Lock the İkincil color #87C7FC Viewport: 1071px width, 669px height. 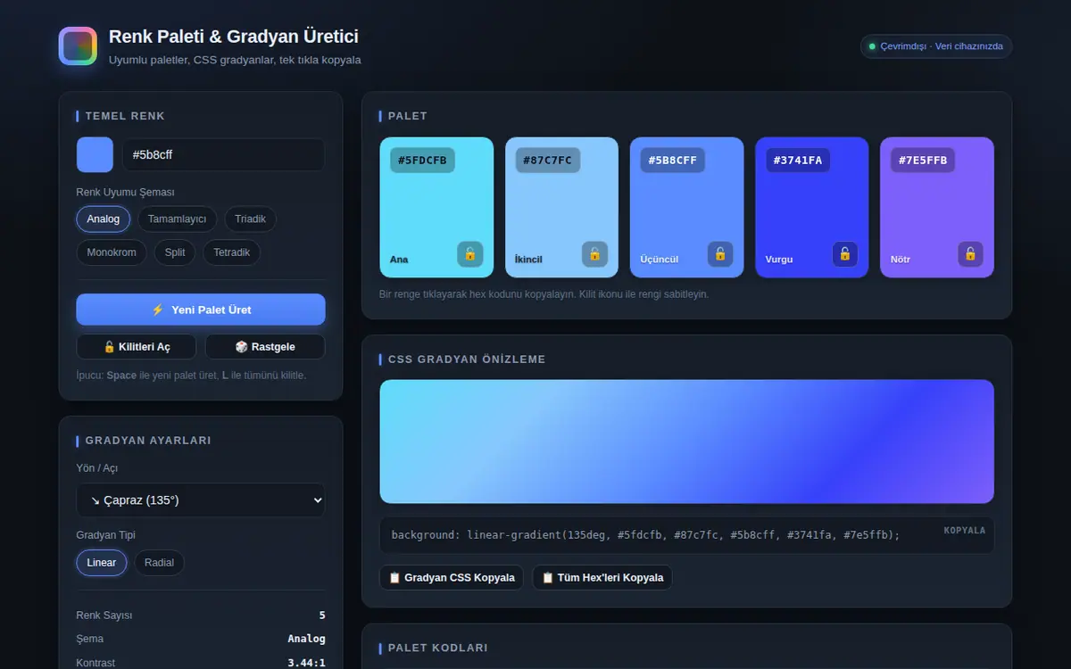click(595, 254)
